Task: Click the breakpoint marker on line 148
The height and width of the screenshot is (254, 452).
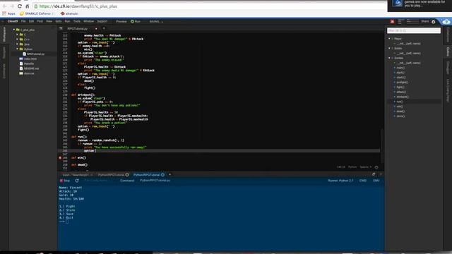Action: click(x=60, y=158)
